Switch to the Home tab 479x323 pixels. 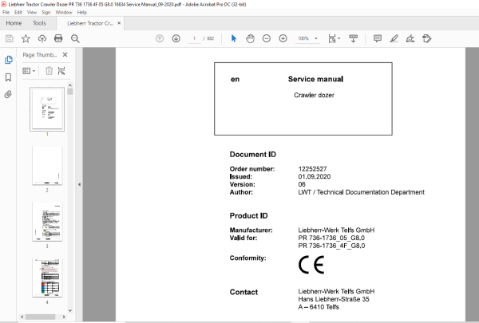(x=14, y=23)
